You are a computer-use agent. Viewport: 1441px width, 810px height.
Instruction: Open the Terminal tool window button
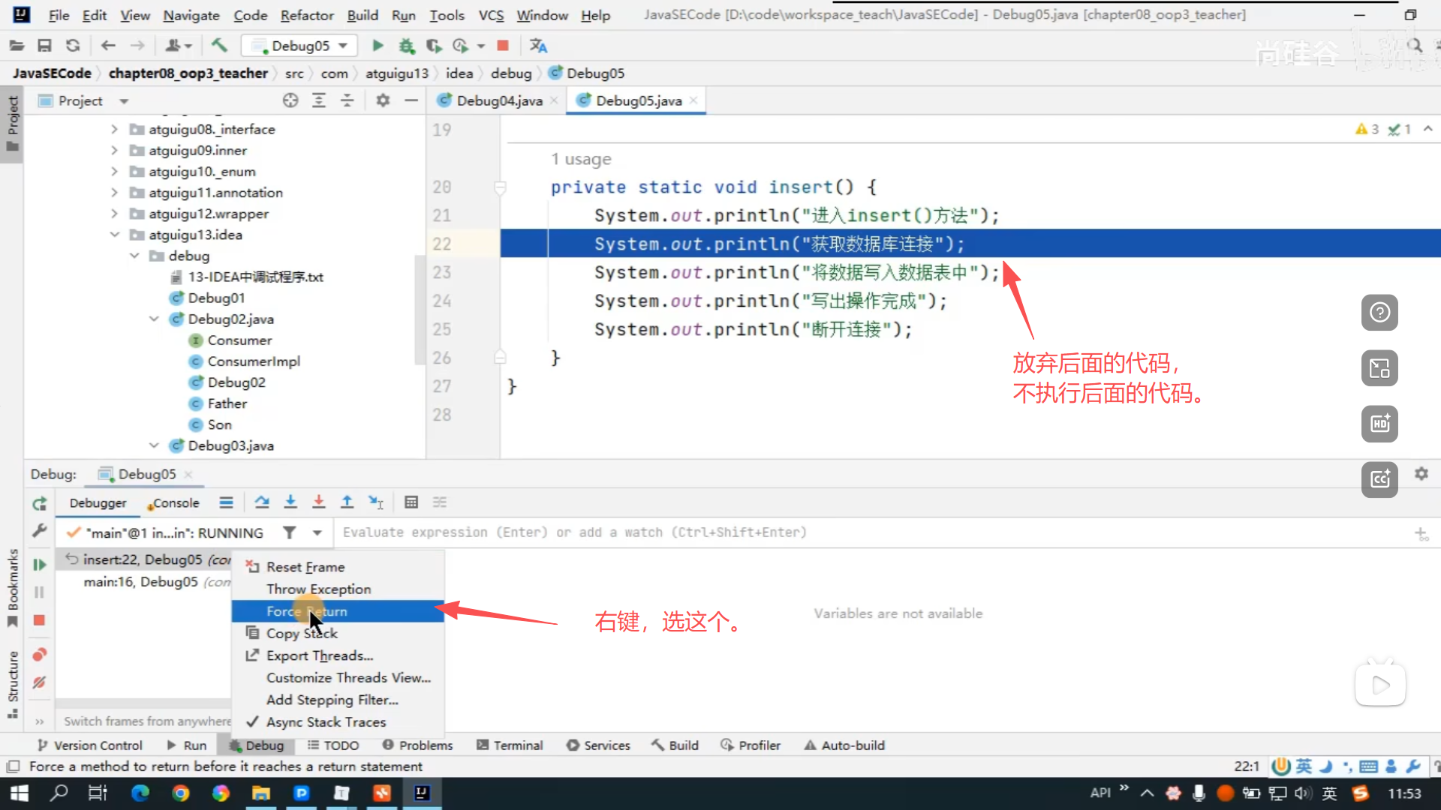pos(510,745)
